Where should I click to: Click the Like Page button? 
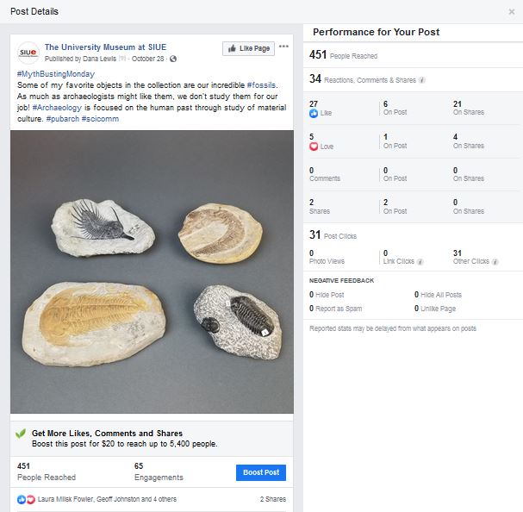coord(248,48)
